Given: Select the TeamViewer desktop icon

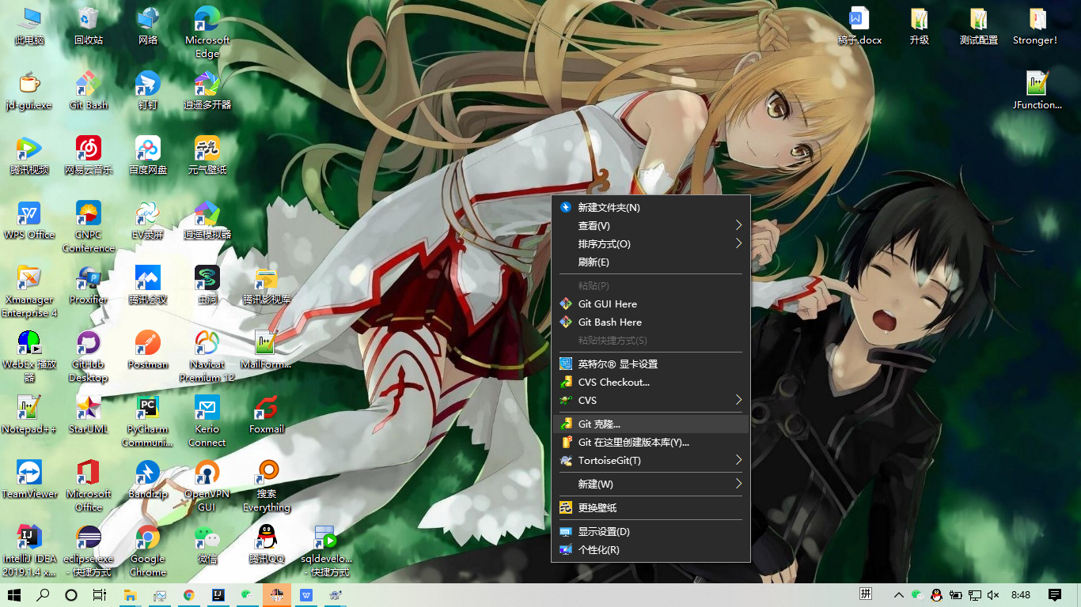Looking at the screenshot, I should [x=29, y=479].
